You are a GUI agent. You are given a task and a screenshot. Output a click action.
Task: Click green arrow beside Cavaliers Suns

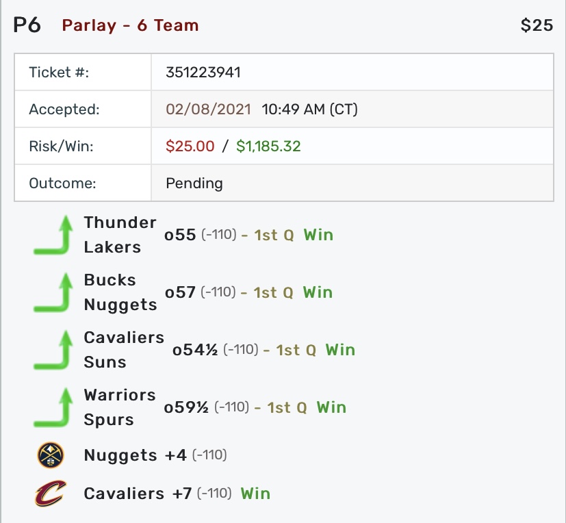click(x=54, y=350)
